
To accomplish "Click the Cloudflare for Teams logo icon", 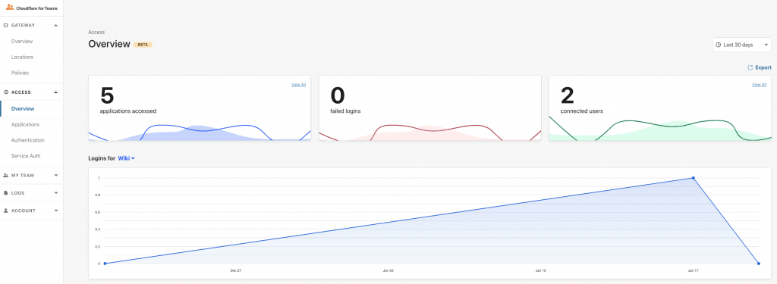I will pos(10,7).
